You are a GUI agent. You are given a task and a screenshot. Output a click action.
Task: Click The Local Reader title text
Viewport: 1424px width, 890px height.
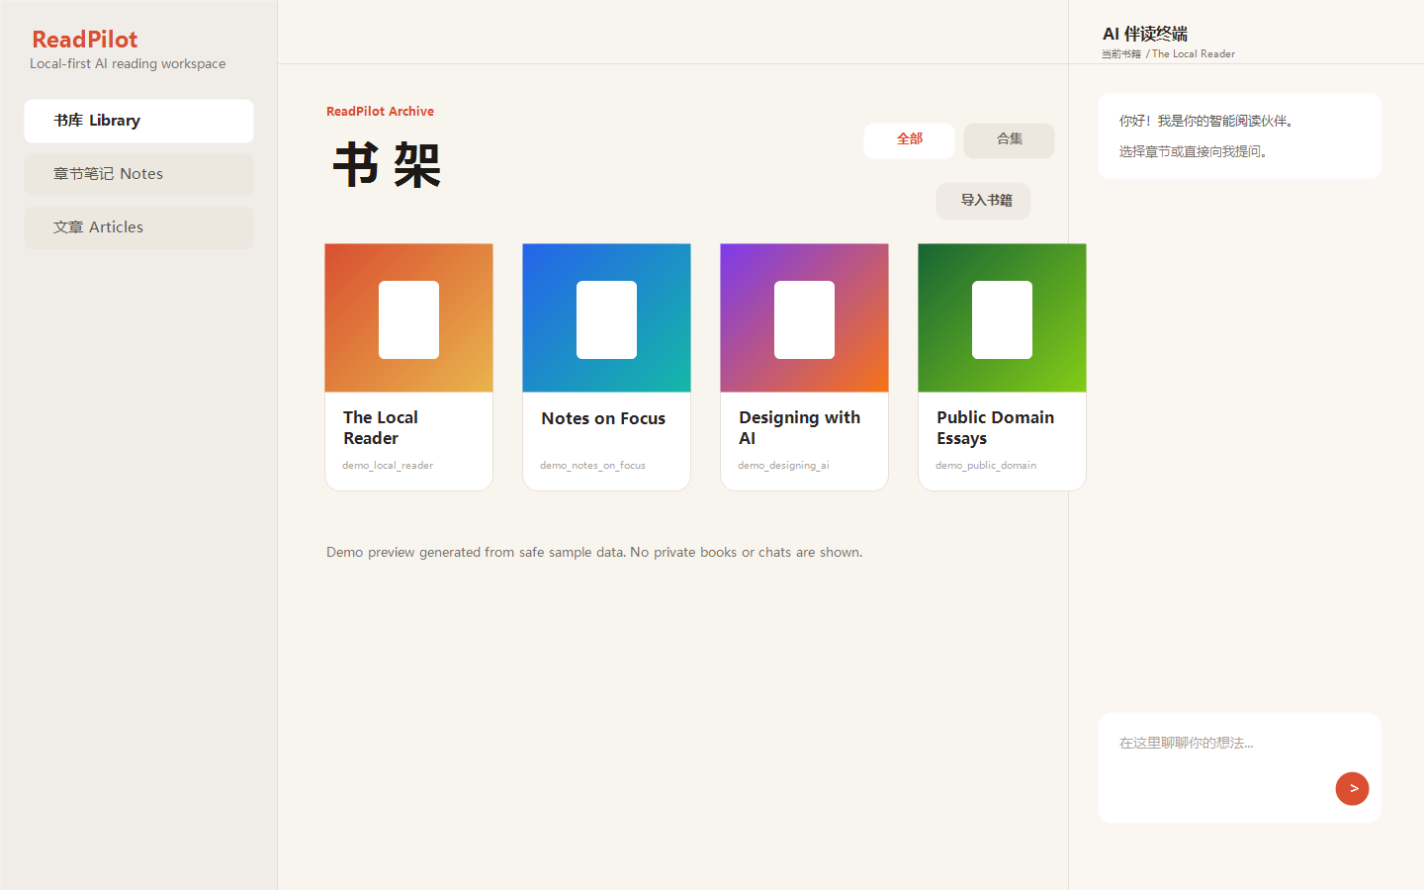[x=381, y=428]
